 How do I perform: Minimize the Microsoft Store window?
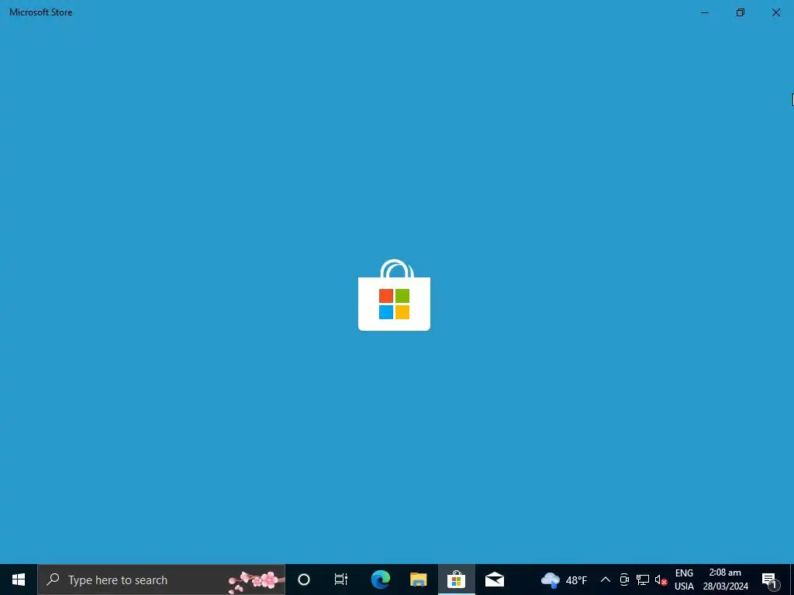[x=705, y=12]
